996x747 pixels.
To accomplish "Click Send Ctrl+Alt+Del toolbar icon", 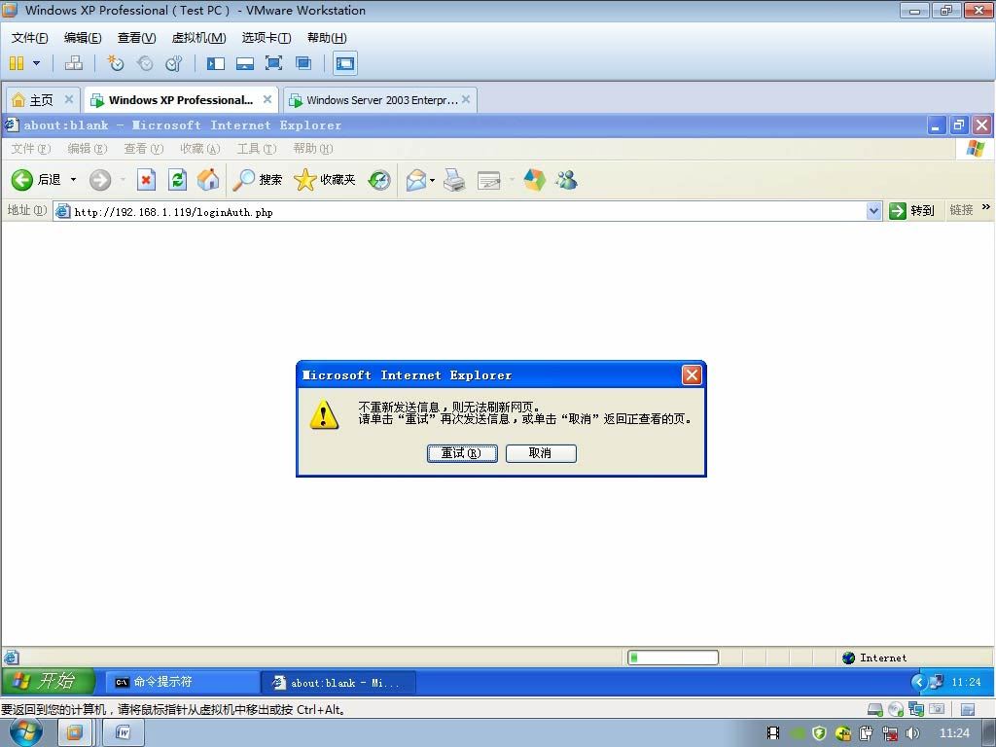I will point(74,63).
